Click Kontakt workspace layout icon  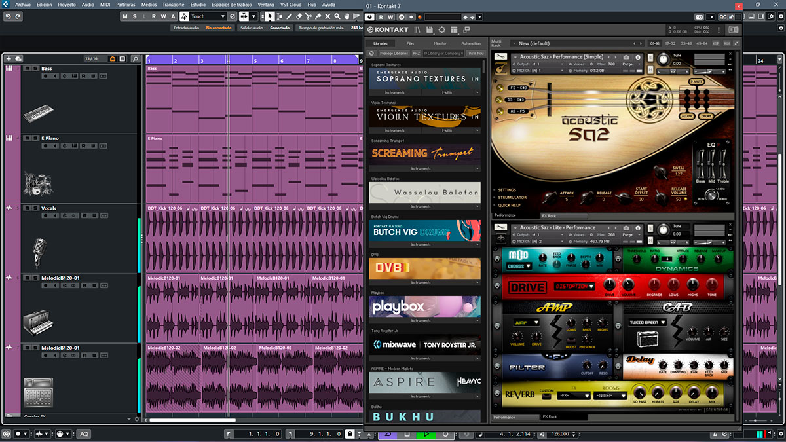click(455, 29)
